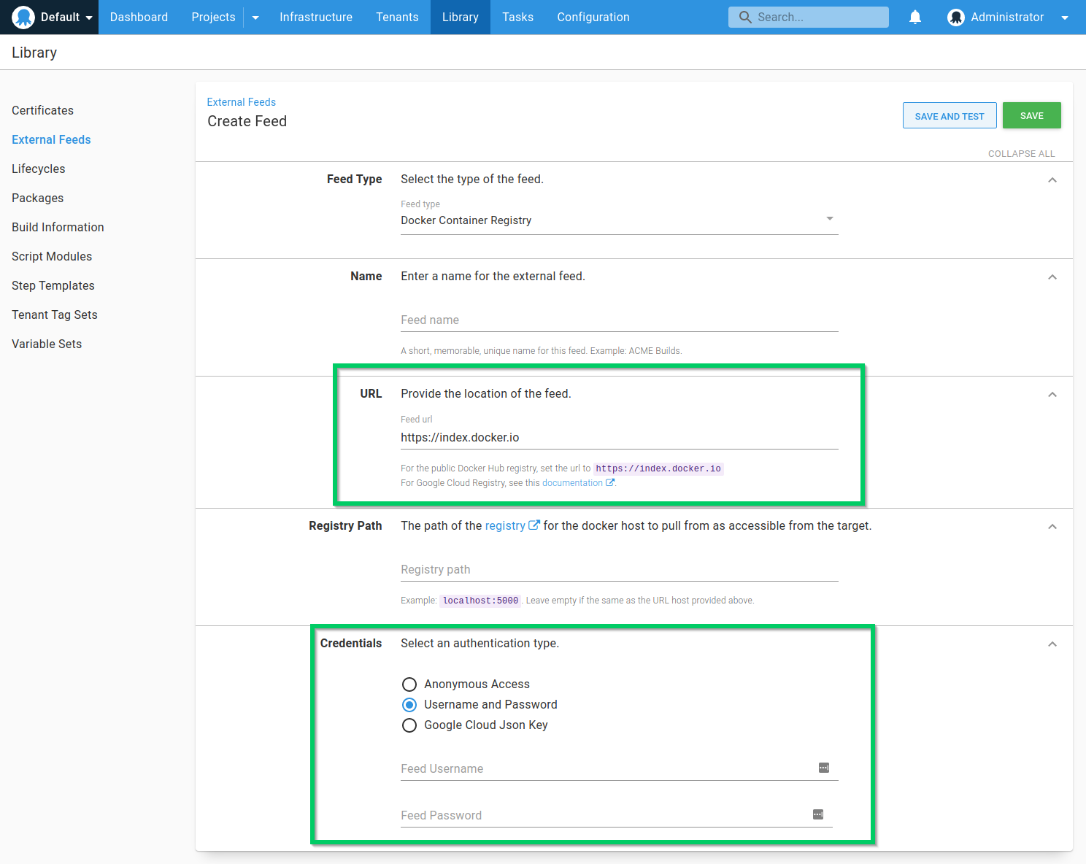Open the Feed type dropdown
Screen dimensions: 1086x864
point(829,218)
